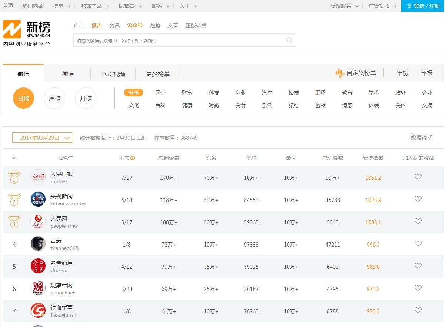Click the 参考消息 account avatar
This screenshot has width=445, height=327.
click(38, 266)
